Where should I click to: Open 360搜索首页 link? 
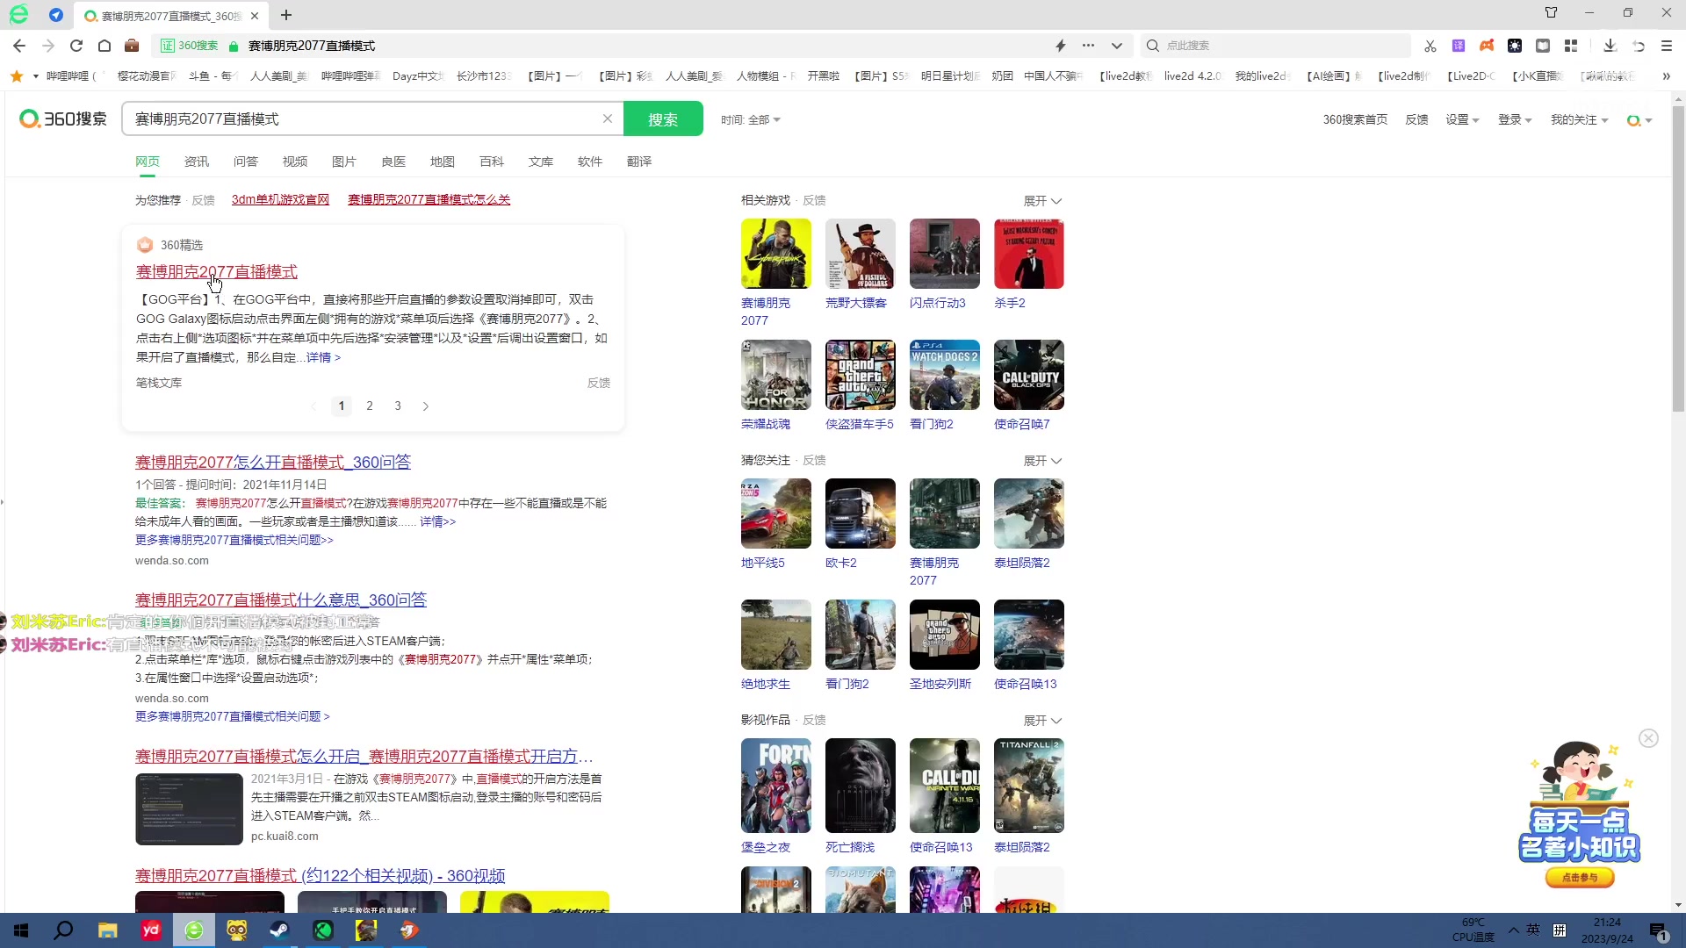[x=1355, y=119]
